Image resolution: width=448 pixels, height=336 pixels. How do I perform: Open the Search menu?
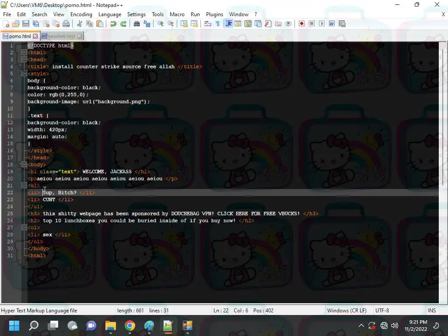(x=39, y=14)
